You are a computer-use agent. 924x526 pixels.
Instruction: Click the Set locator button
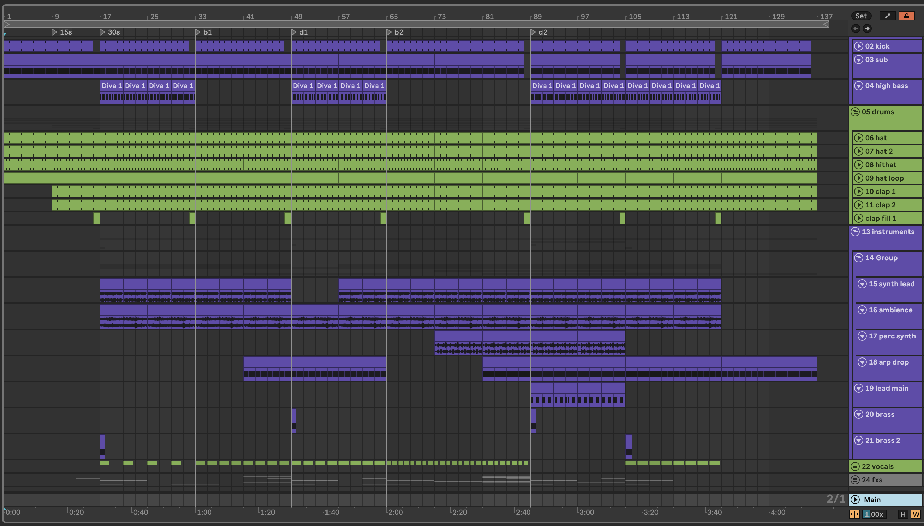pyautogui.click(x=861, y=16)
